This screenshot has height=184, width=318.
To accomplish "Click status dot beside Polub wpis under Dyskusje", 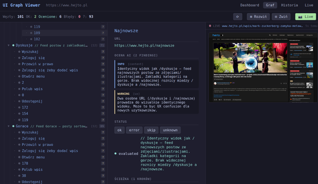I will [19, 89].
